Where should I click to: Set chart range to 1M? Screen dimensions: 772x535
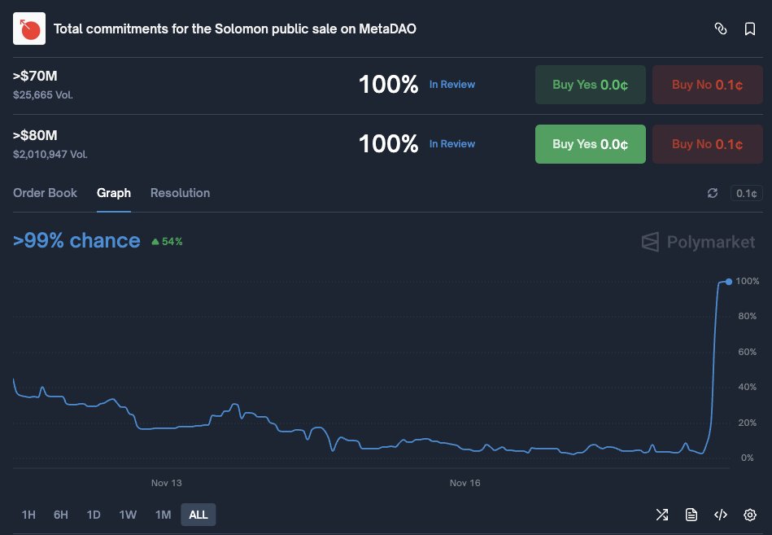point(163,515)
